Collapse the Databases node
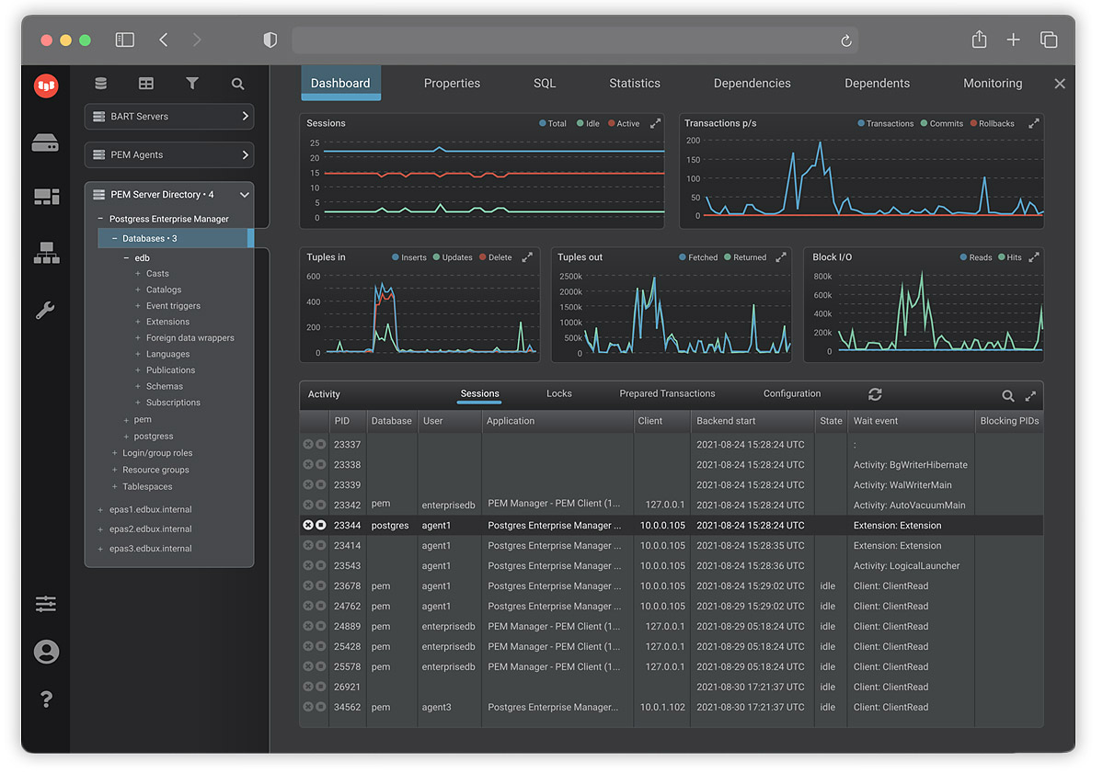This screenshot has width=1103, height=784. 114,239
